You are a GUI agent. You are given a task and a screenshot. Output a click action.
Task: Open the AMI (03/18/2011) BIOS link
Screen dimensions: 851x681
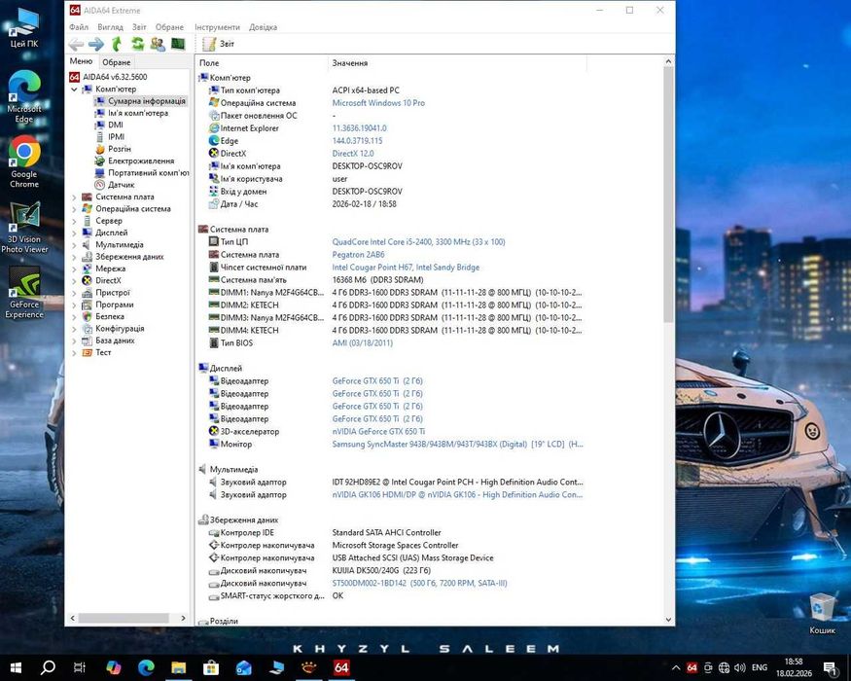click(x=362, y=342)
